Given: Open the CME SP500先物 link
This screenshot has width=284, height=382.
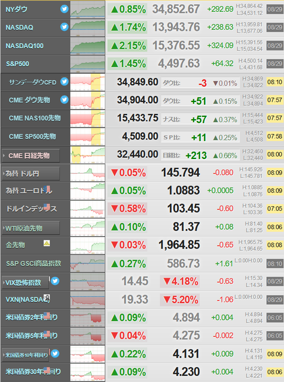Looking at the screenshot, I should [33, 136].
